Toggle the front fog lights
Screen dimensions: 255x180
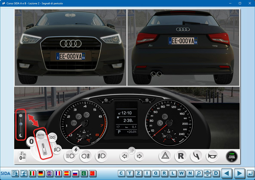[x=101, y=156]
